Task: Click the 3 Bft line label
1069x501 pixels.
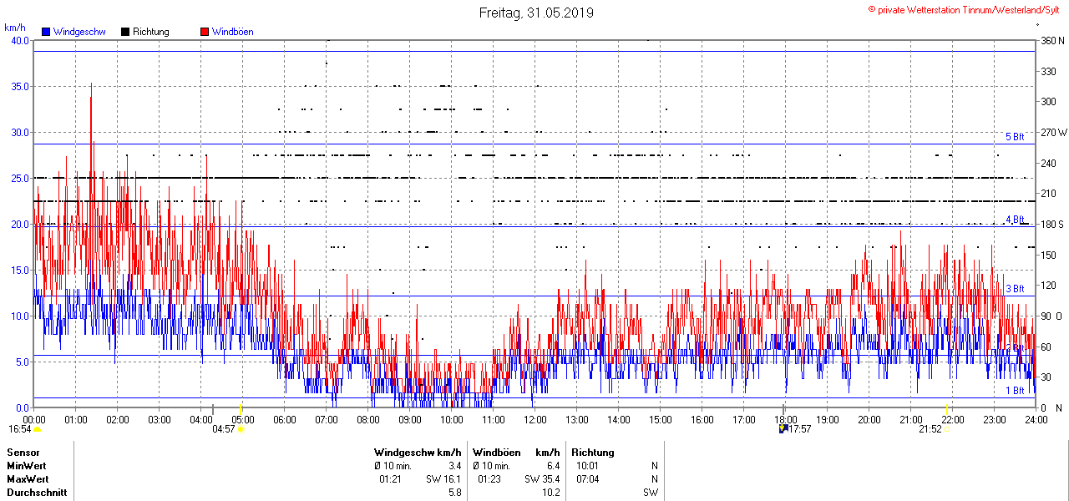Action: pos(1015,289)
